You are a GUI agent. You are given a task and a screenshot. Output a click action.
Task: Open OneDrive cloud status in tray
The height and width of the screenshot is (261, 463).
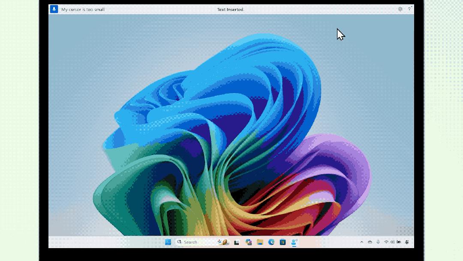(370, 242)
